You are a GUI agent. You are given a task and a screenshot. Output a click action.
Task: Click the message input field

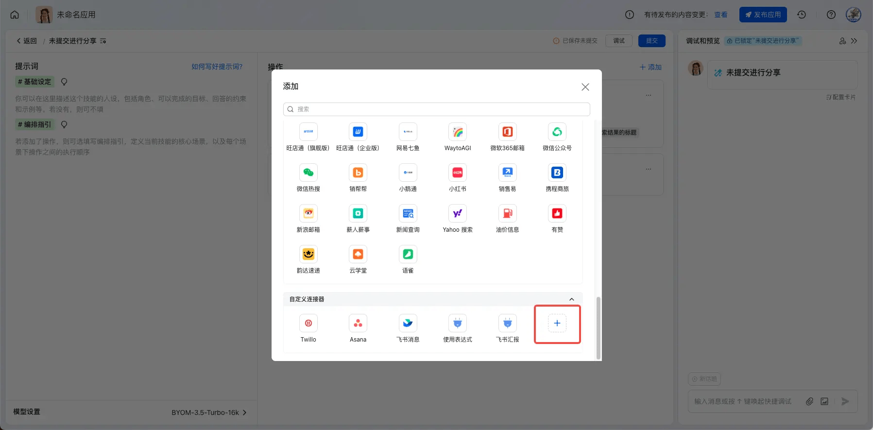click(x=743, y=401)
